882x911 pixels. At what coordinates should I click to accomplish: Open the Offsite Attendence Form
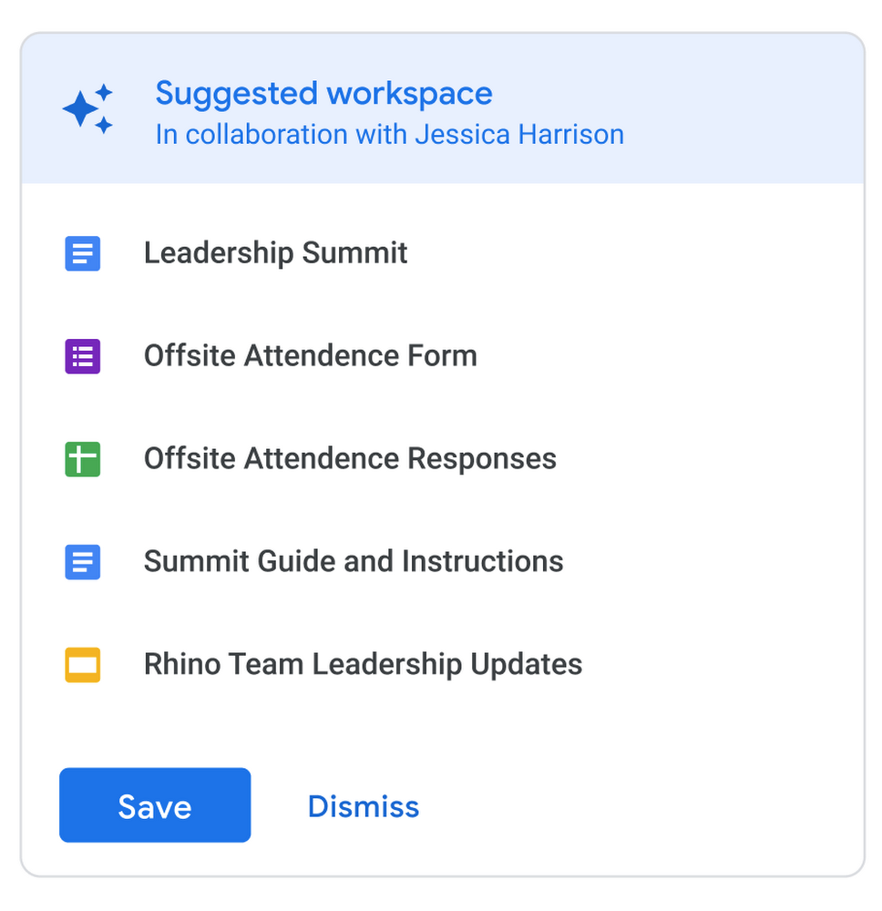[310, 356]
